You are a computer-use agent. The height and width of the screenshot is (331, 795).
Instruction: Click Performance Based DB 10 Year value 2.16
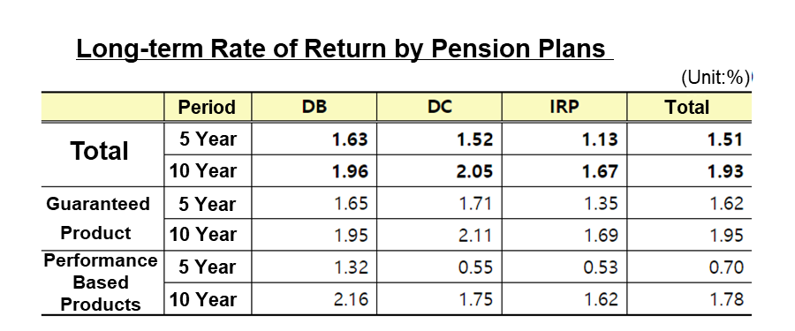(x=351, y=299)
